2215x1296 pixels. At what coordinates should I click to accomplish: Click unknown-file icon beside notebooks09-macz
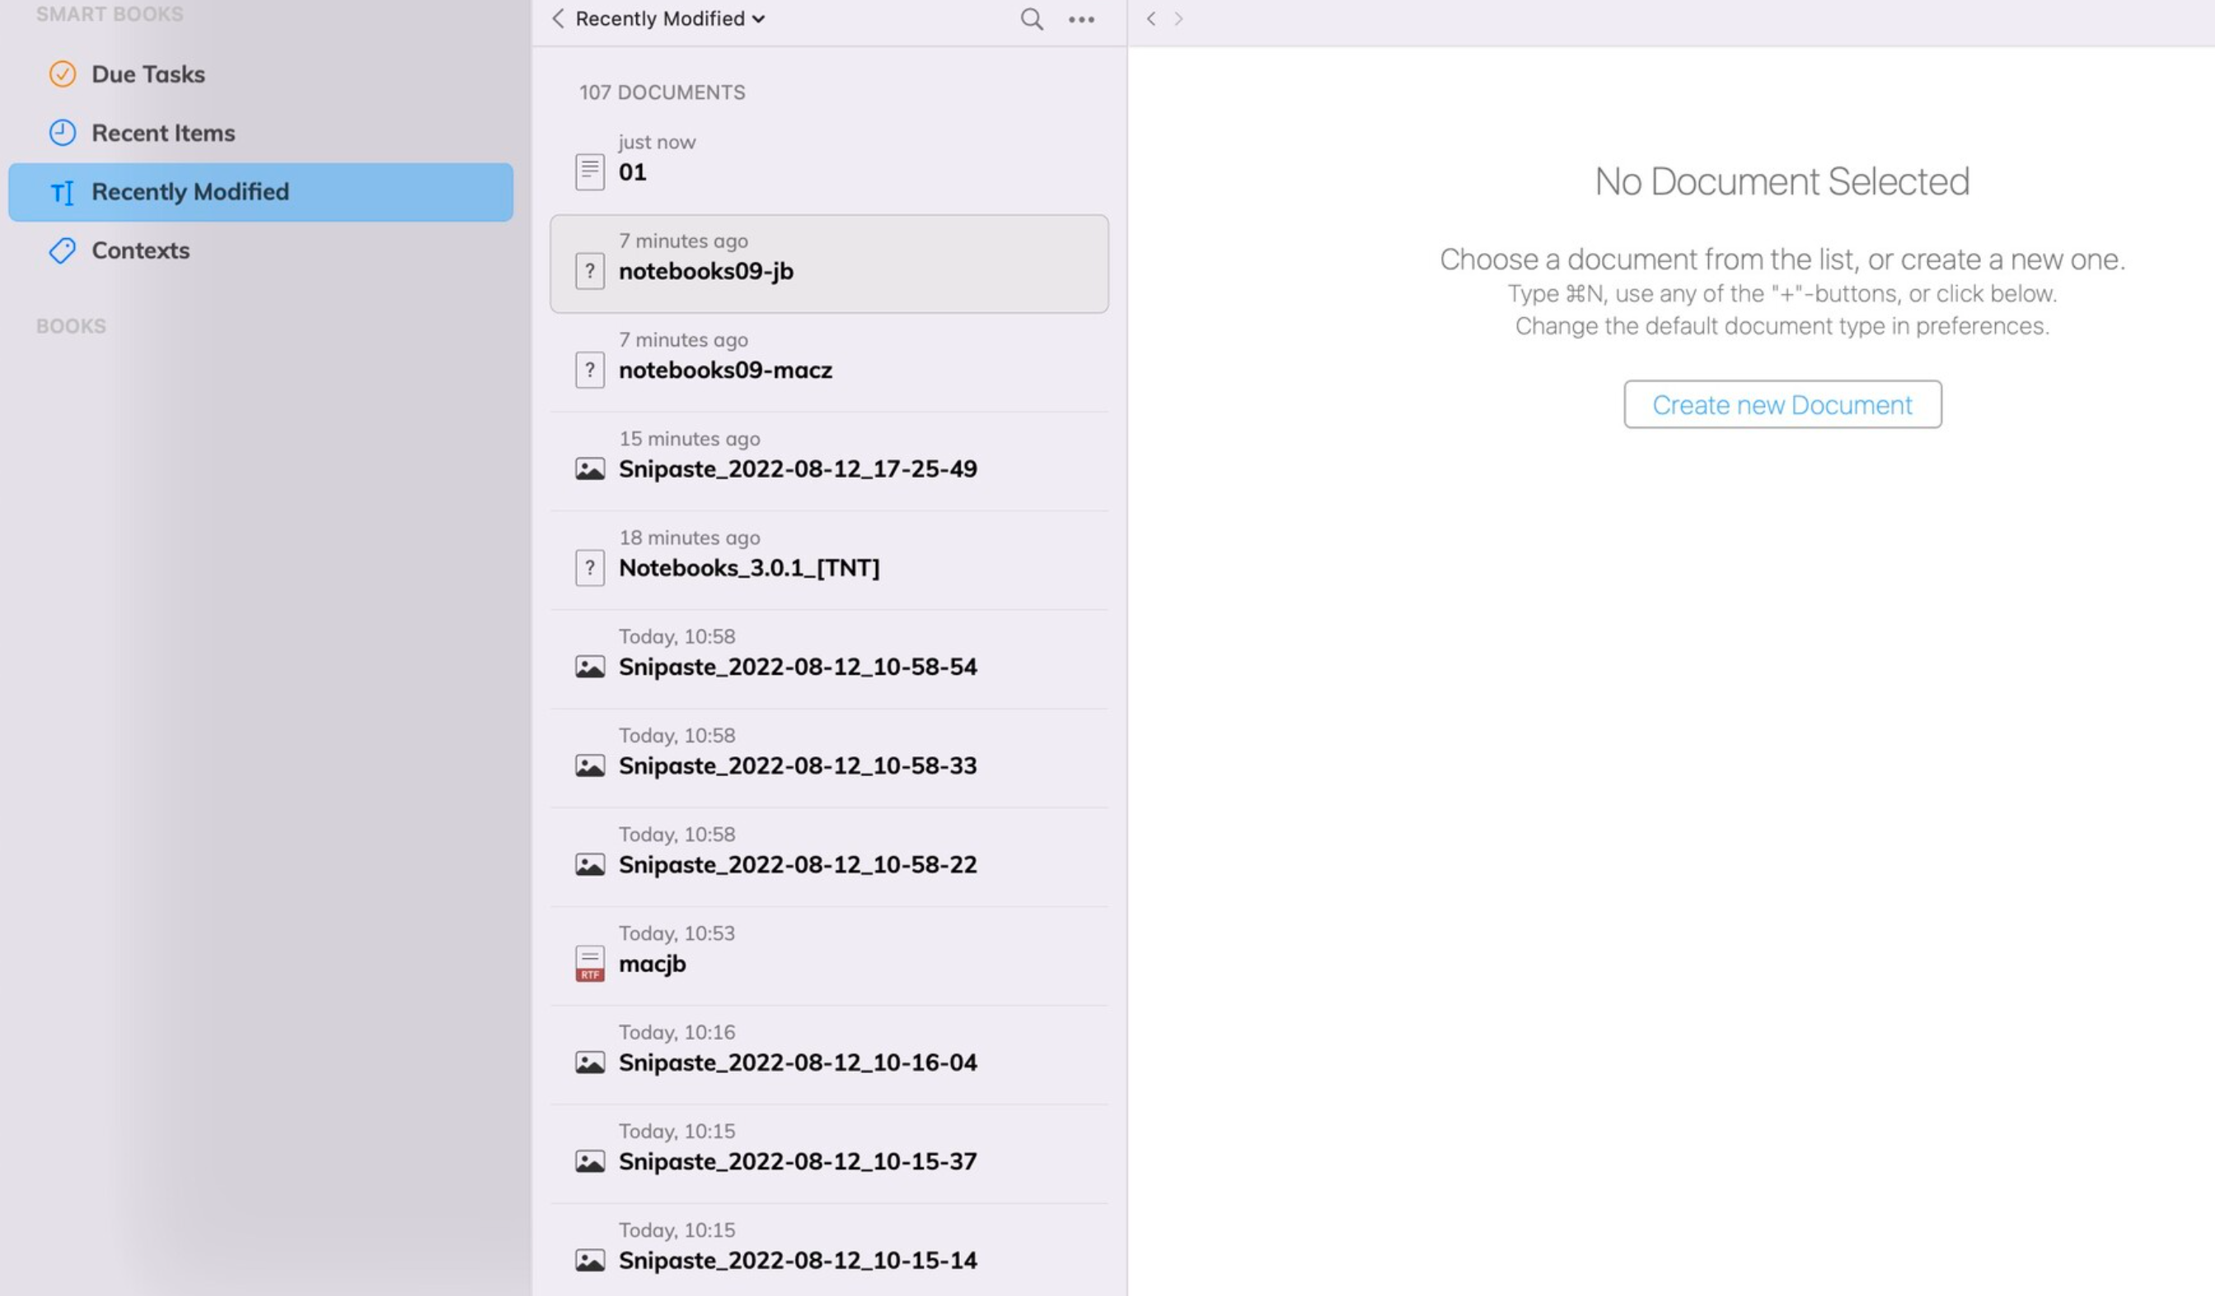click(x=590, y=370)
